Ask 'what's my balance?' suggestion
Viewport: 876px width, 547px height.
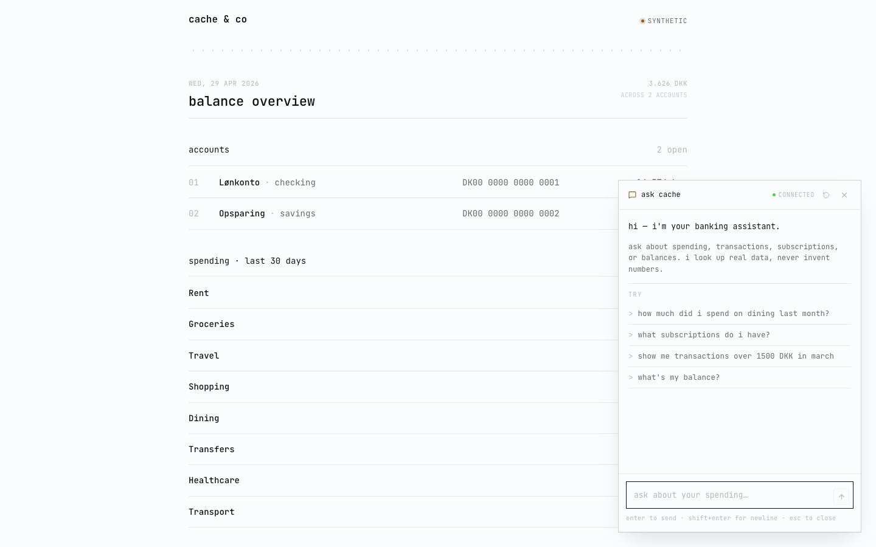[x=740, y=377]
